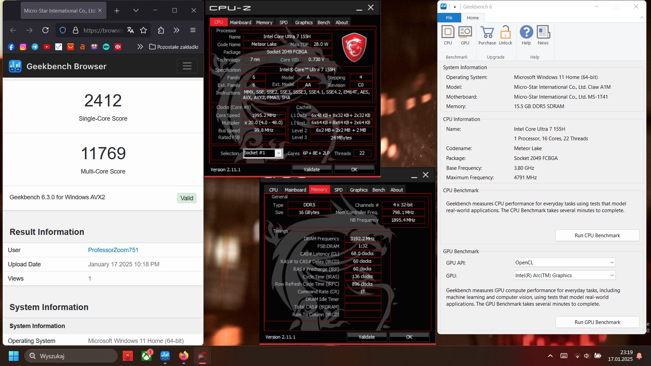Image resolution: width=651 pixels, height=366 pixels.
Task: Go back with the Firefox back arrow
Action: click(13, 30)
